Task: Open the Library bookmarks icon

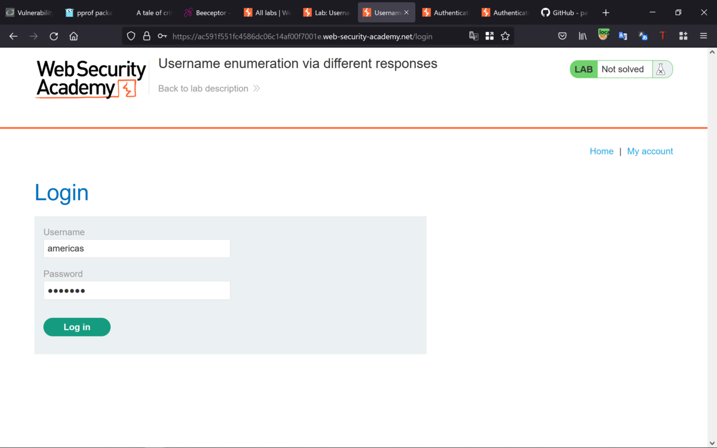Action: 583,36
